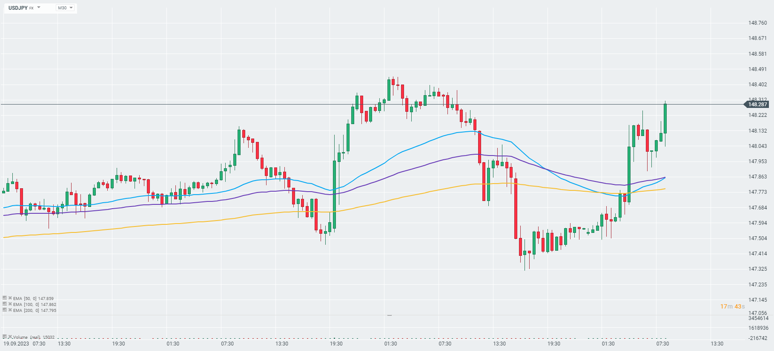This screenshot has width=774, height=351.
Task: Click the candle countdown timer 17m 43s
Action: point(732,306)
